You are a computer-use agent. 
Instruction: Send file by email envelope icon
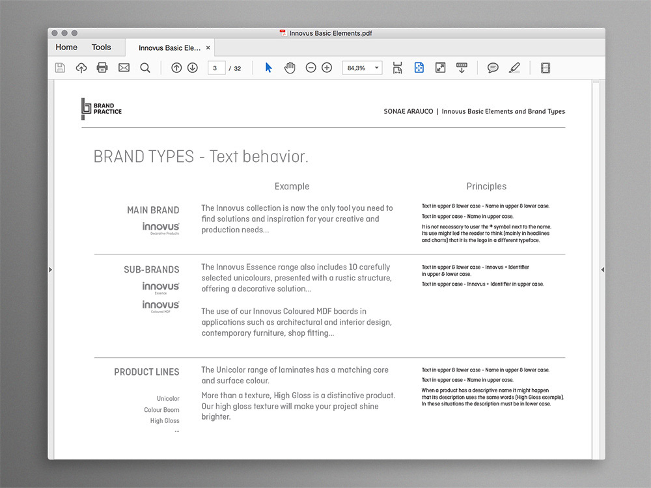coord(124,68)
